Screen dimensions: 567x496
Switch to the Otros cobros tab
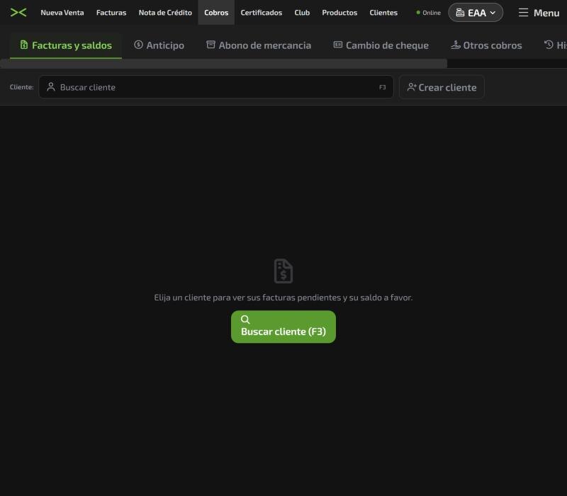(486, 45)
